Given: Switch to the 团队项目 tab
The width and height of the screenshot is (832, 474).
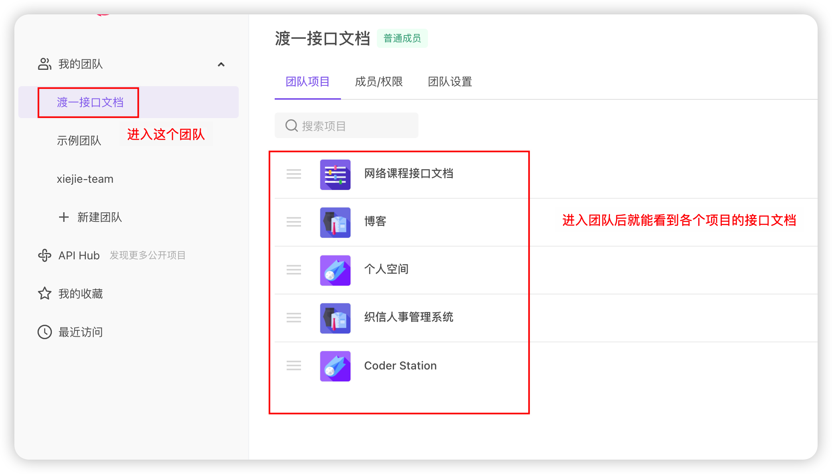Looking at the screenshot, I should pyautogui.click(x=307, y=82).
